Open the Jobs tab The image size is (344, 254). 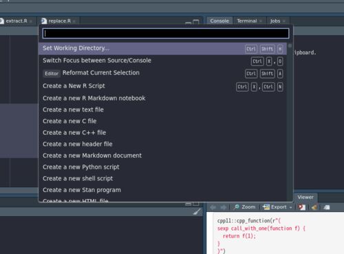[x=275, y=21]
